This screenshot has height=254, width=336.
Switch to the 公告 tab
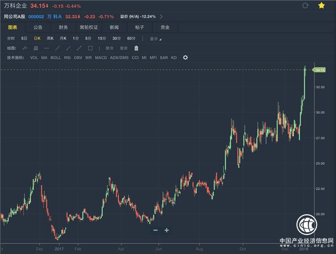(37, 27)
